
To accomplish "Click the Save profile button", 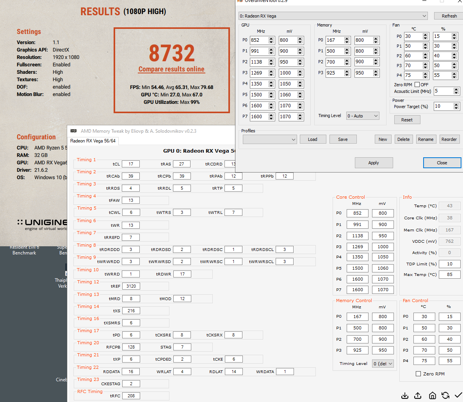I will [x=343, y=139].
